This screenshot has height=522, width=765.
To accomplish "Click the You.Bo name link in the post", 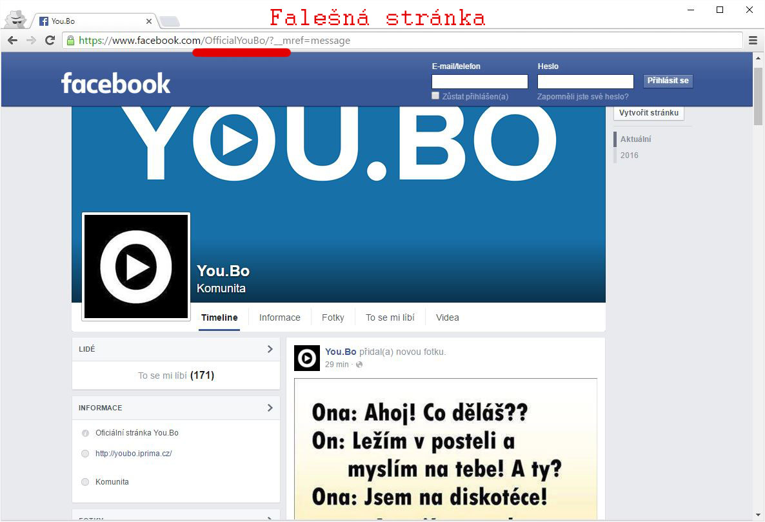I will click(x=341, y=352).
